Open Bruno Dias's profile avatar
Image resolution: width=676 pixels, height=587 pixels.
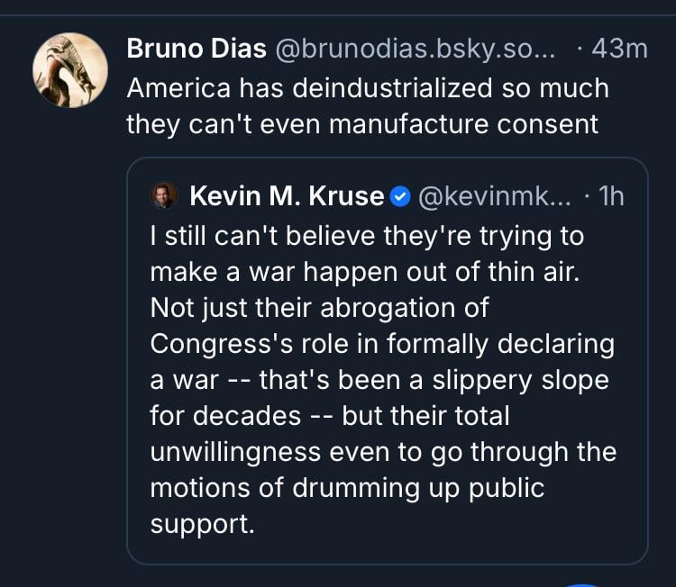tap(70, 70)
